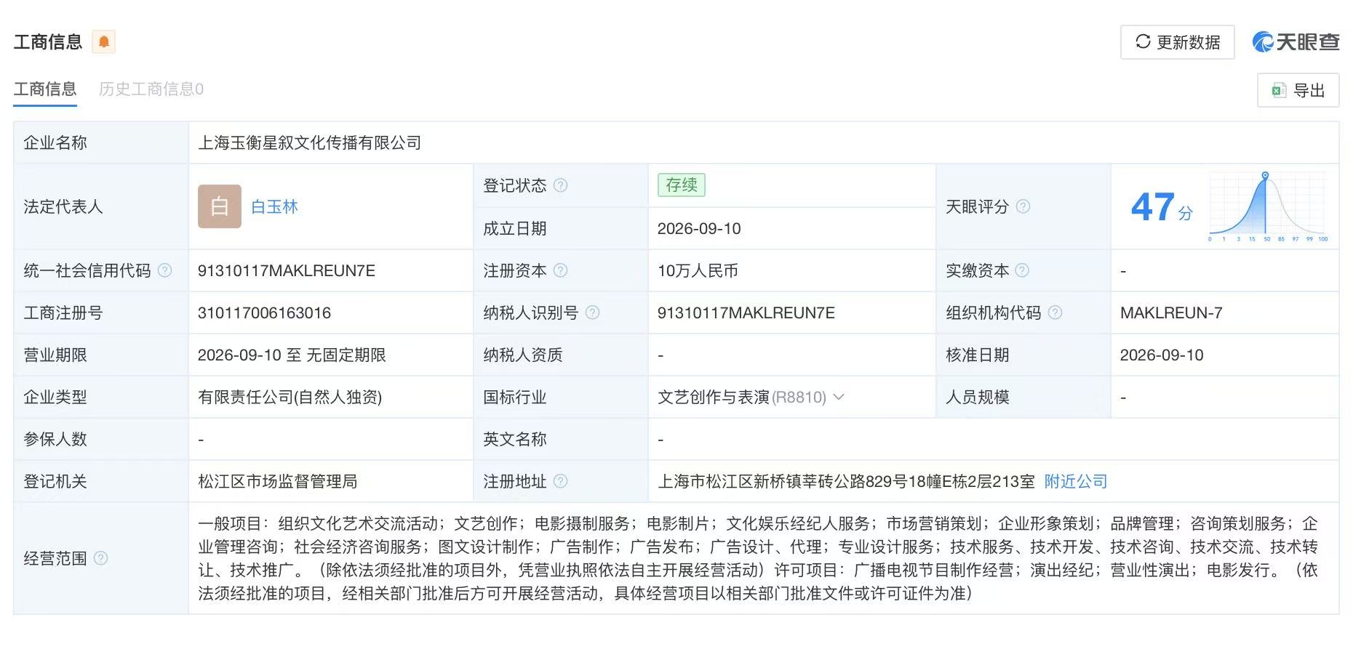The width and height of the screenshot is (1353, 657).
Task: Show help for 经营范围
Action: pyautogui.click(x=101, y=558)
